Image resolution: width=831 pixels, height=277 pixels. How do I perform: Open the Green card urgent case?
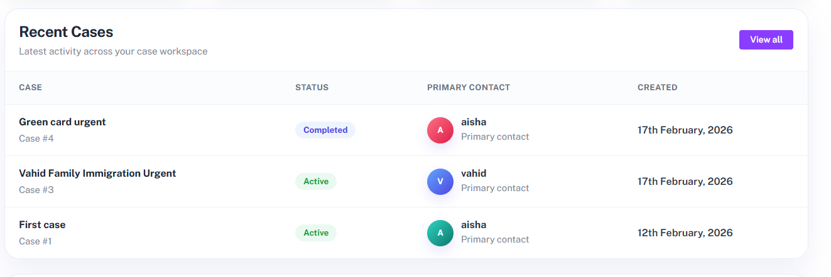[62, 122]
